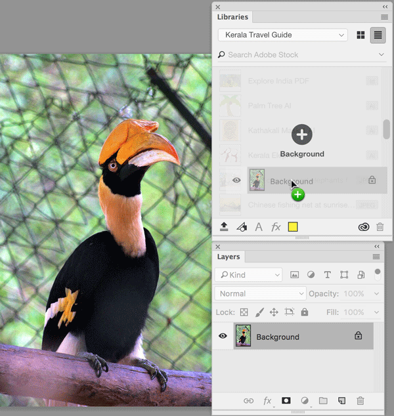Click the Background layer lock icon
This screenshot has height=416, width=394.
pos(359,335)
